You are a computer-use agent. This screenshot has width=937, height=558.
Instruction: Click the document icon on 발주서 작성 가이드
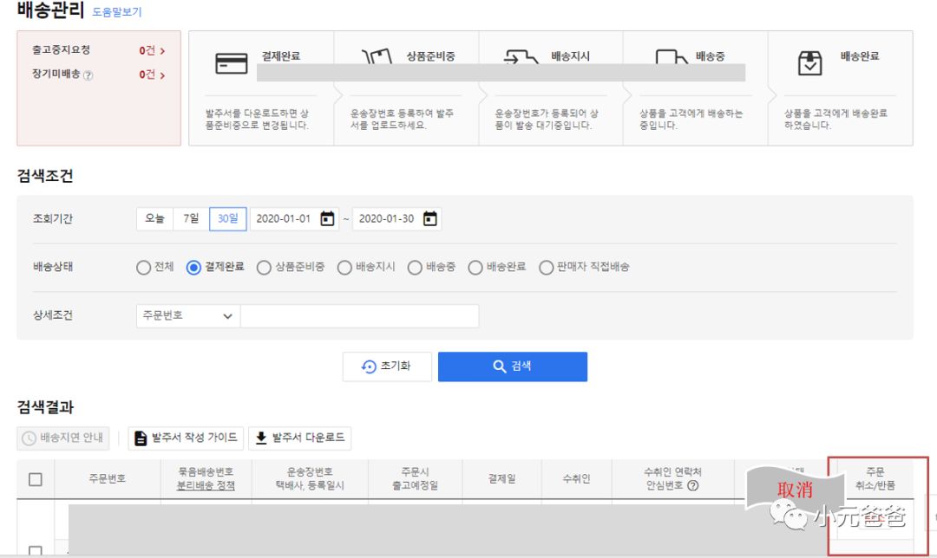coord(141,438)
